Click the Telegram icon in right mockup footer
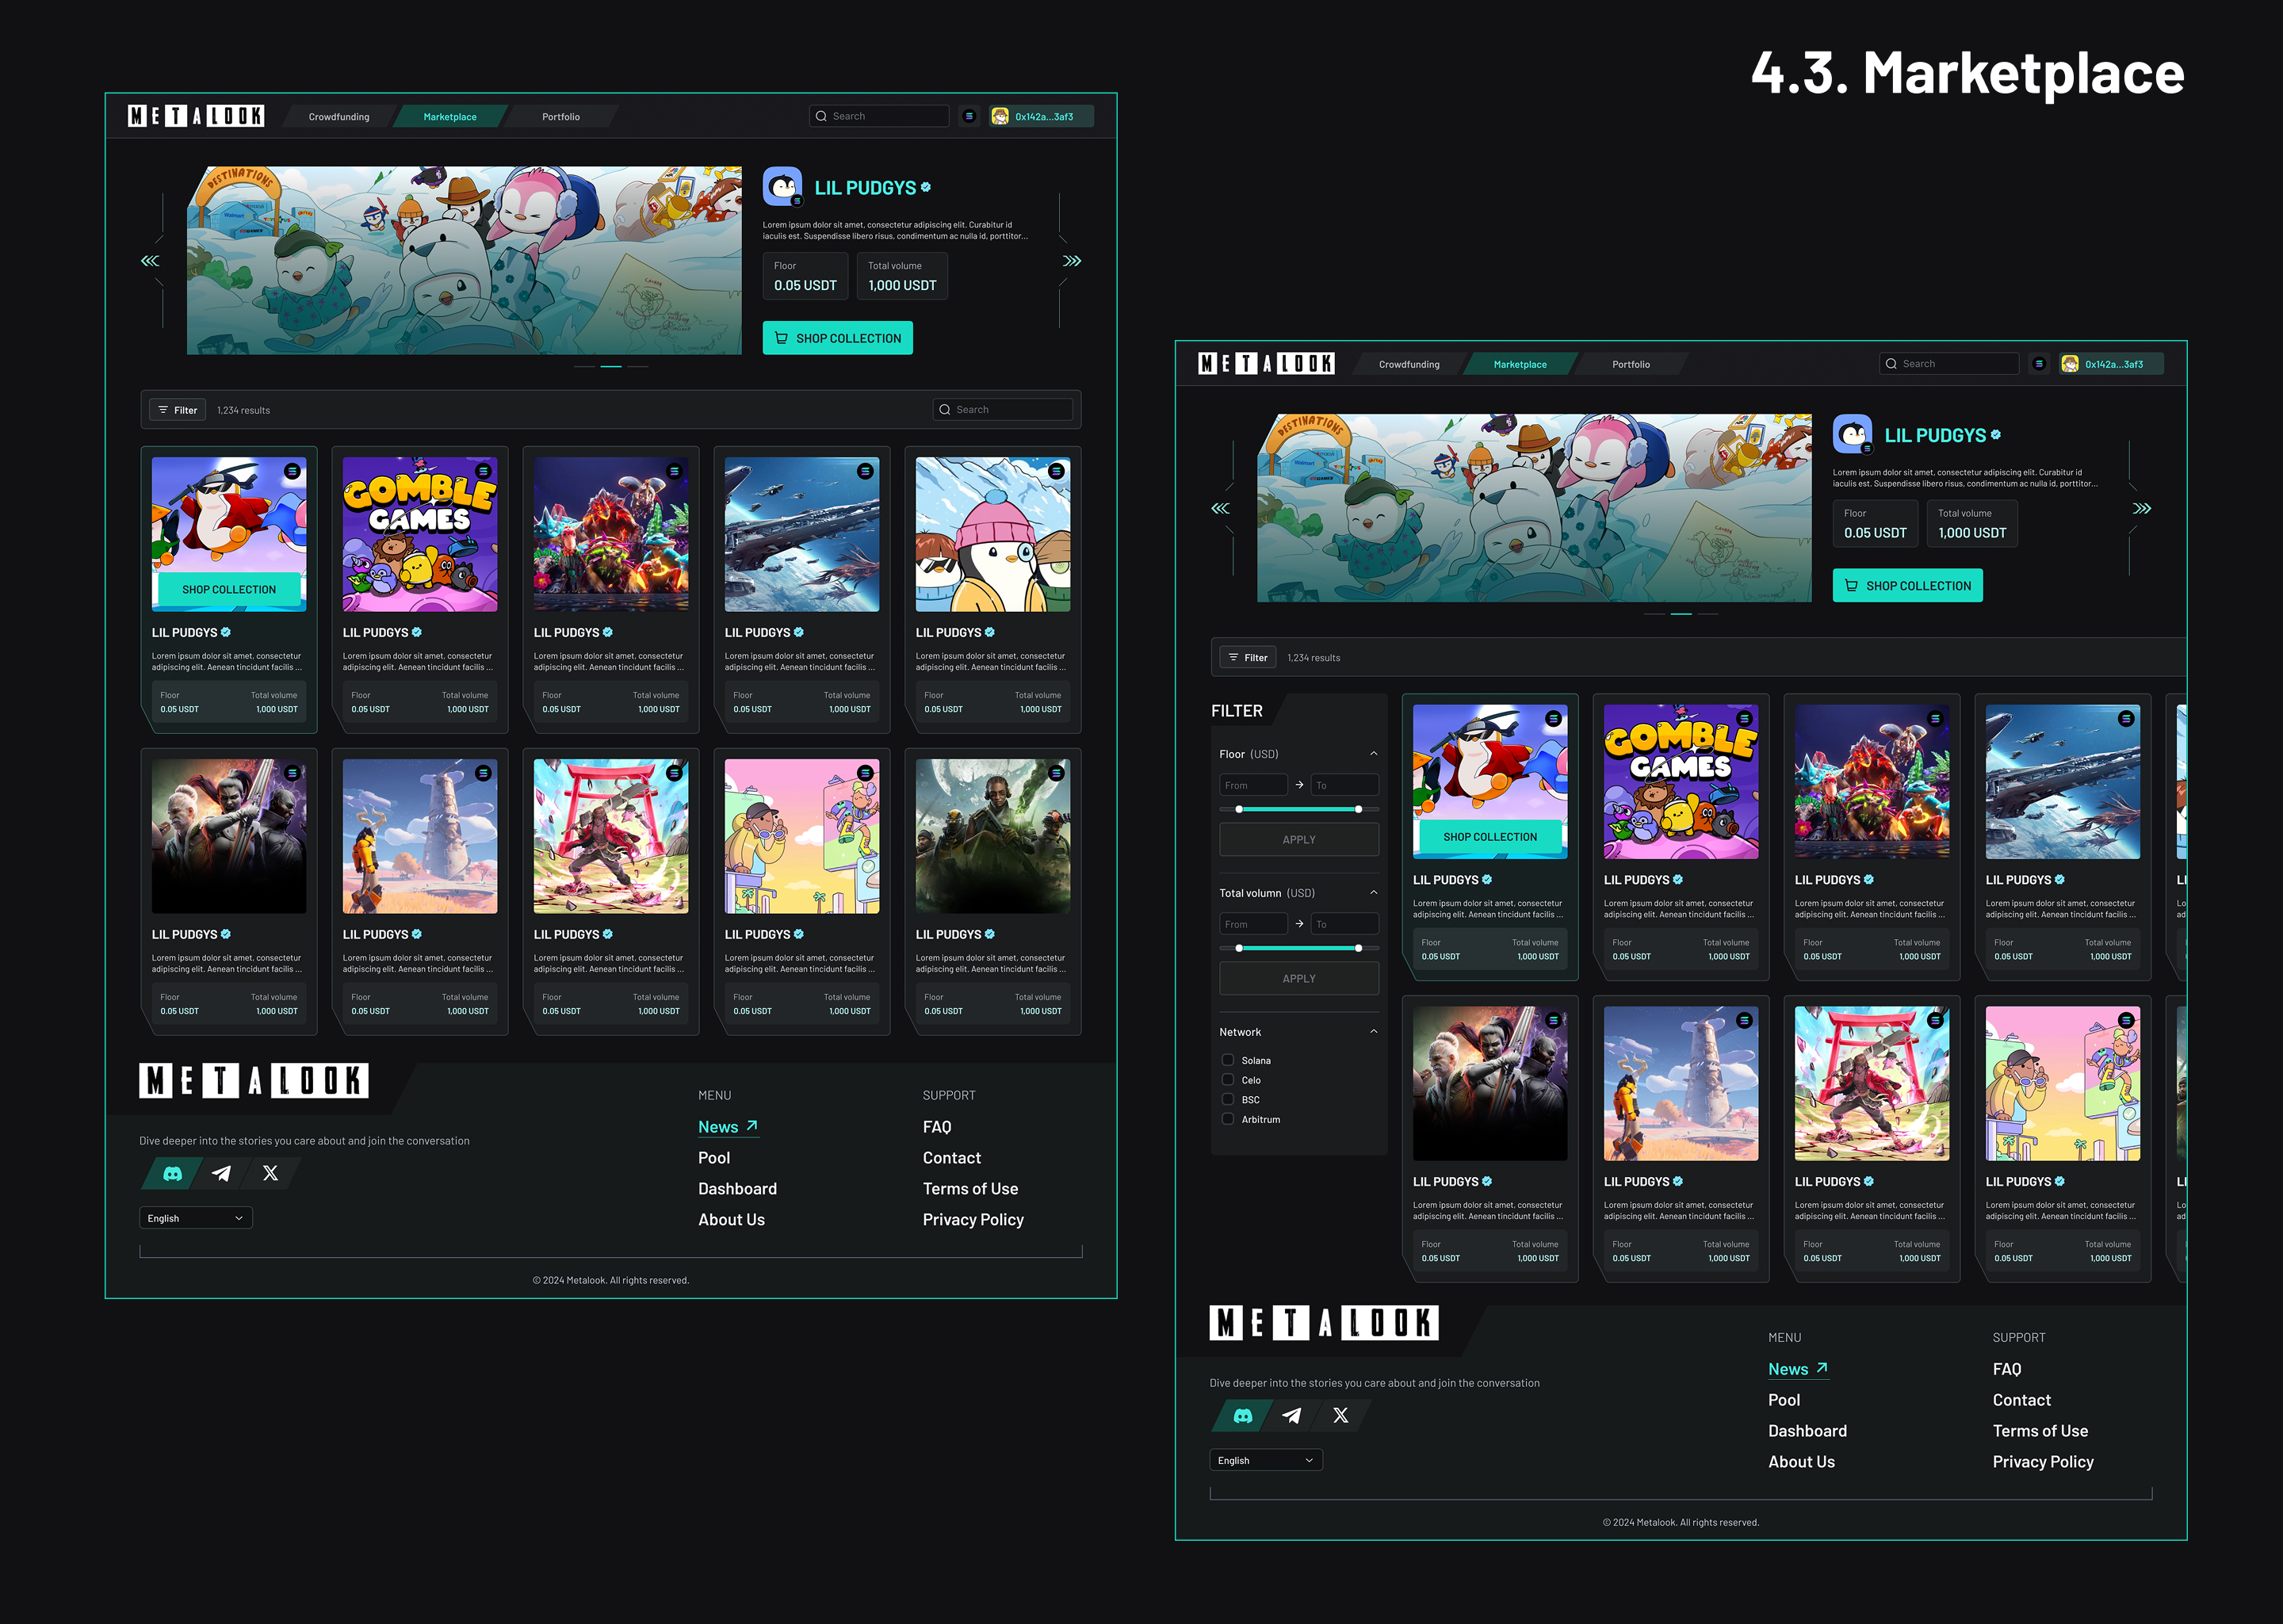Image resolution: width=2283 pixels, height=1624 pixels. click(1292, 1415)
